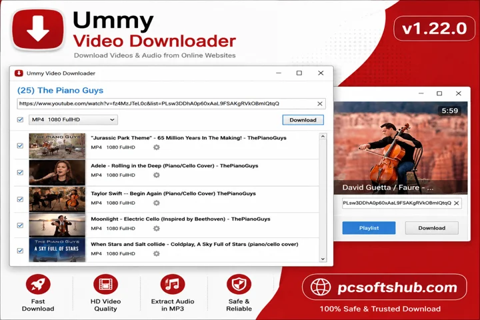Click MP4 1080 FullHD label under Jurassic Park

tap(113, 147)
